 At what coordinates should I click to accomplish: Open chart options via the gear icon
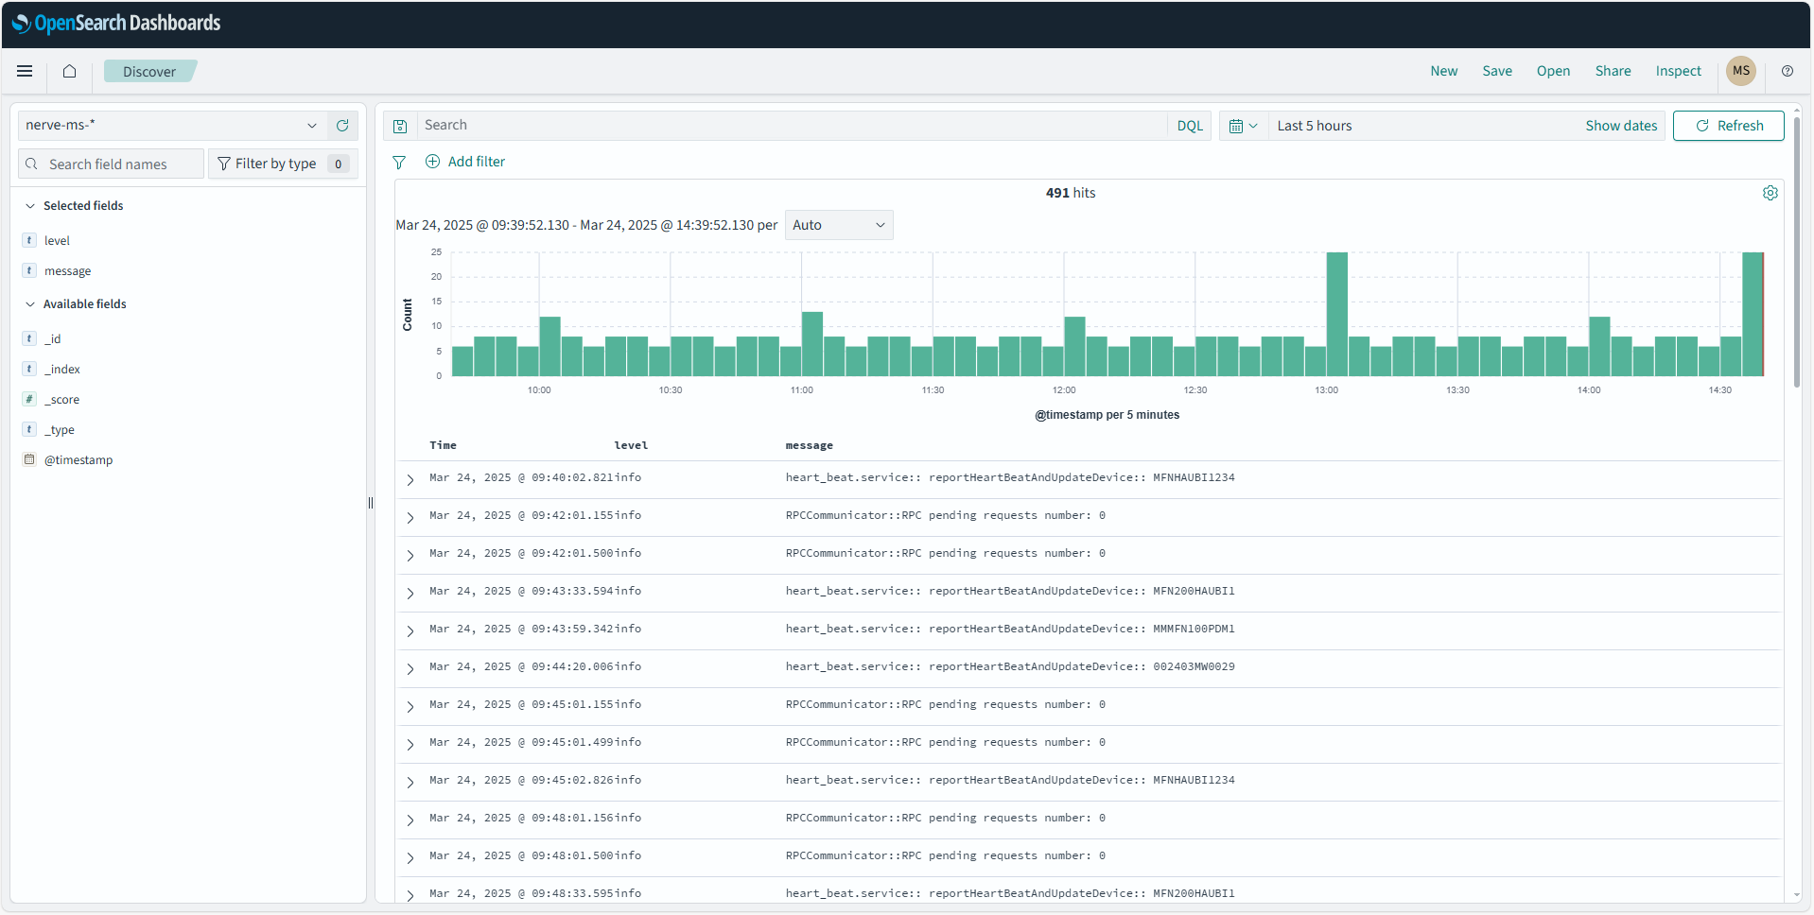pyautogui.click(x=1770, y=193)
